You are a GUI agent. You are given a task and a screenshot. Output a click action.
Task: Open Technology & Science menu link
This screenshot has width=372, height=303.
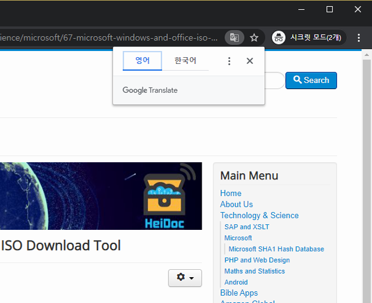tap(259, 215)
